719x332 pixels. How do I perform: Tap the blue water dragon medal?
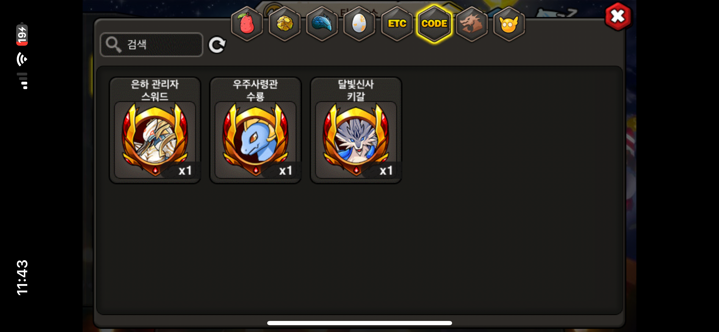(x=255, y=139)
